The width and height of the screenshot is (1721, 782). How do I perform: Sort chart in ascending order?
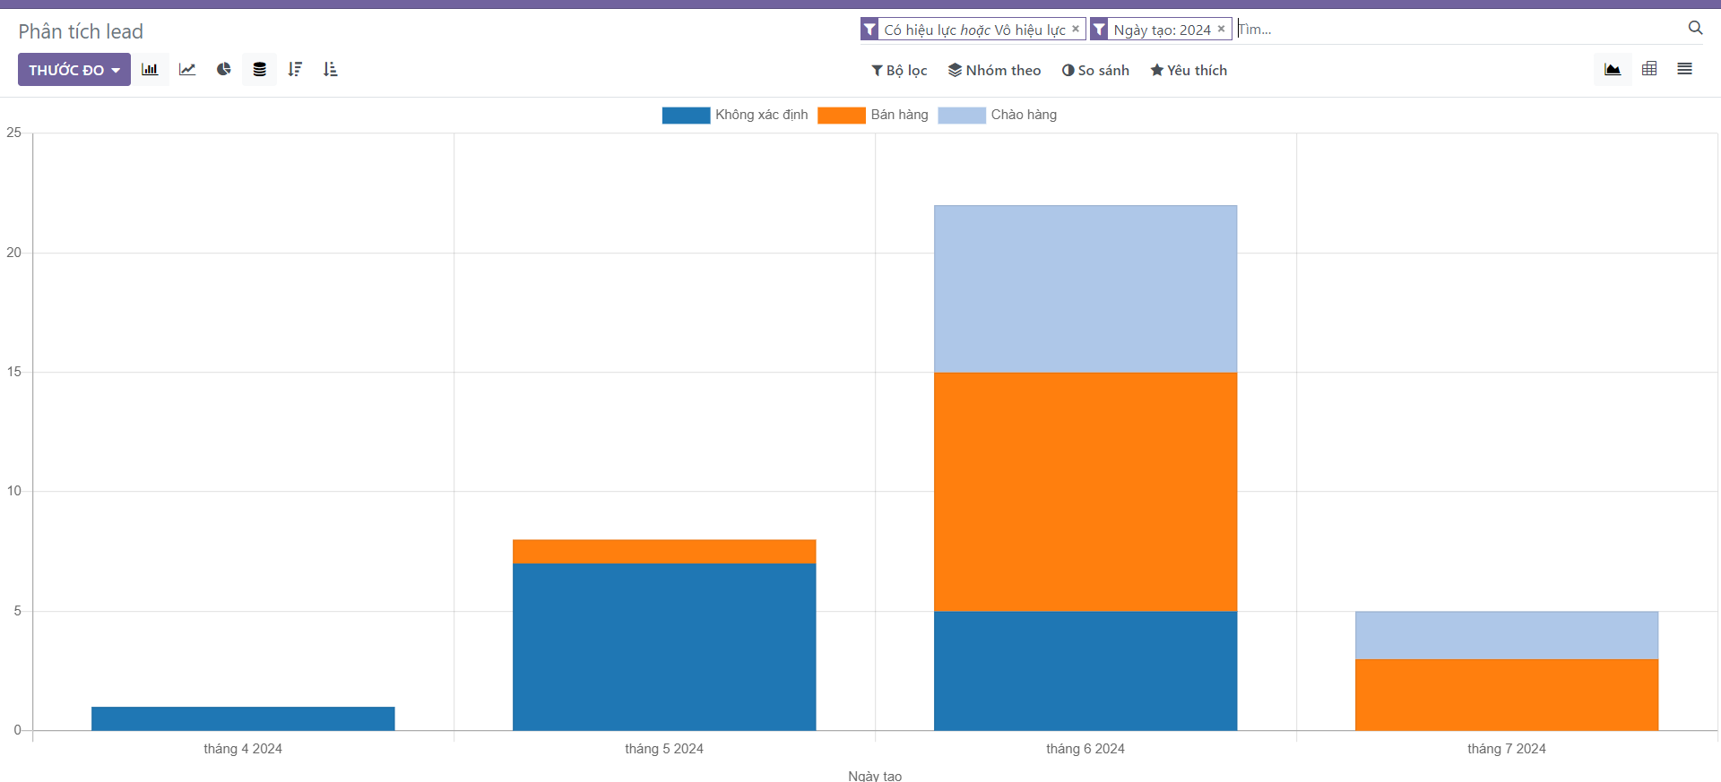pos(331,70)
